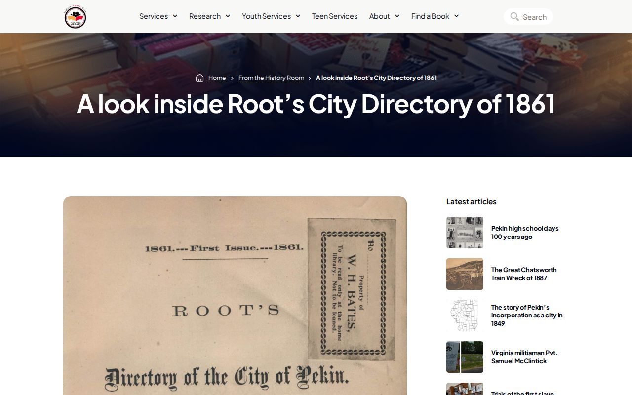Viewport: 632px width, 395px height.
Task: Click the Samuel McClintick gravestone thumbnail
Action: [x=465, y=357]
